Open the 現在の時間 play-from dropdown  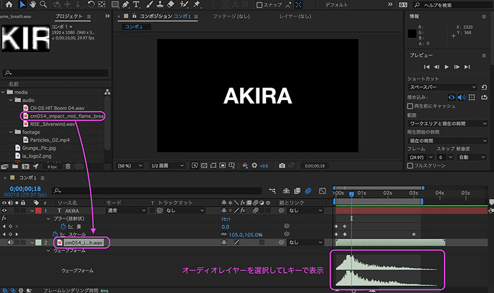click(x=447, y=141)
